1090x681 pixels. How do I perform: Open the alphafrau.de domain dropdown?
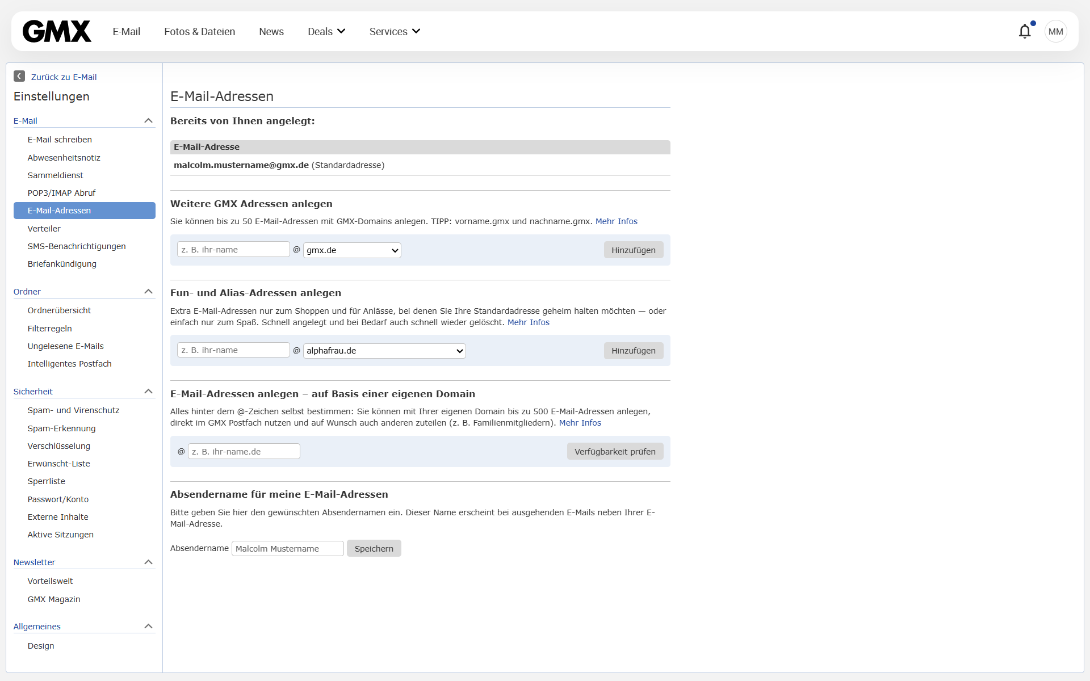click(384, 351)
